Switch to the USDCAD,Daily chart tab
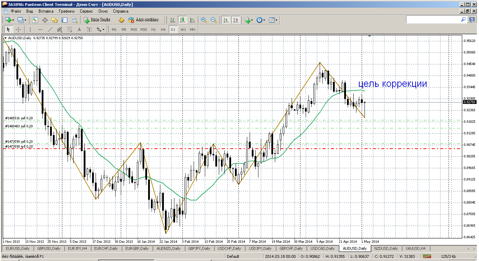The height and width of the screenshot is (261, 479). click(323, 248)
